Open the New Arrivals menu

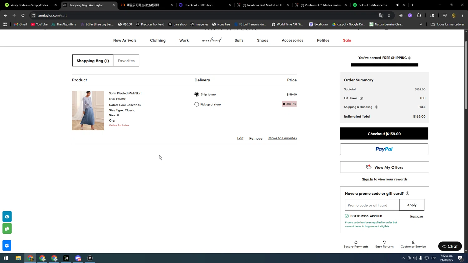tap(125, 40)
